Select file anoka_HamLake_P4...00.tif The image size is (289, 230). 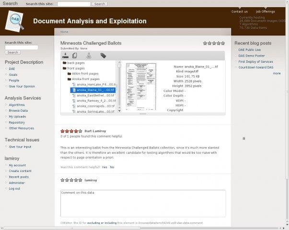[x=96, y=84]
